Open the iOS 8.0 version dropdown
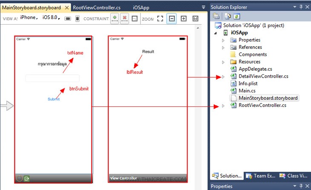This screenshot has height=190, width=311. click(x=59, y=19)
